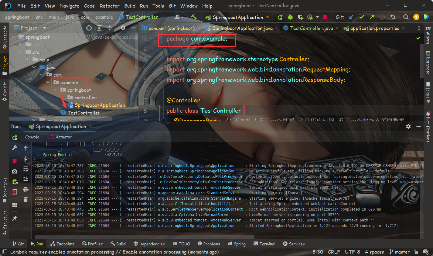Click the Git Update Project blue arrow
The image size is (433, 256).
click(x=351, y=17)
